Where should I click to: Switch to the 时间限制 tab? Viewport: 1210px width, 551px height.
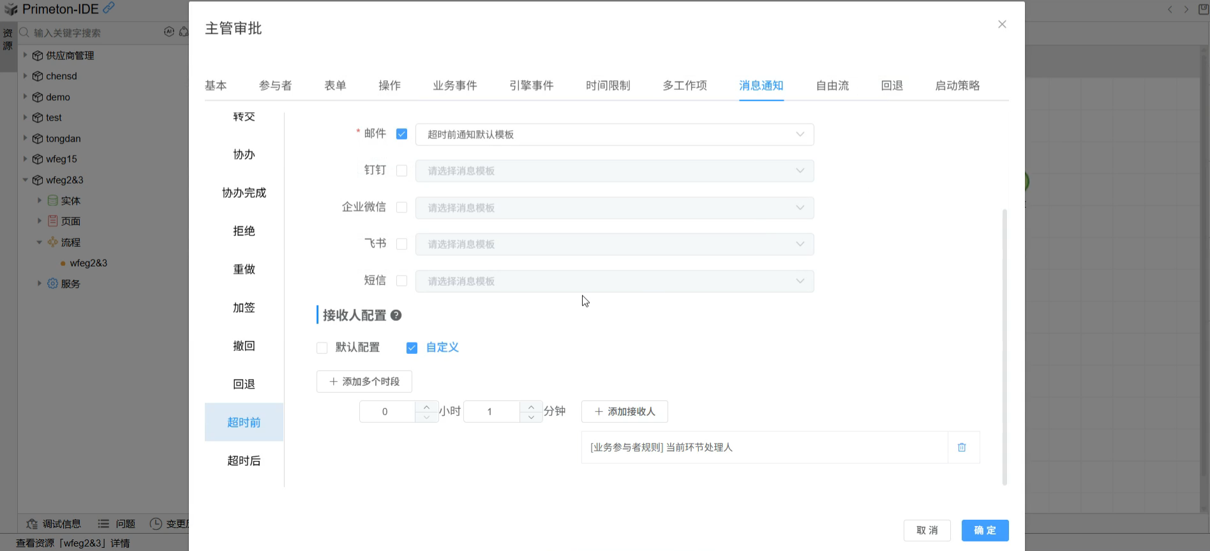pos(608,85)
